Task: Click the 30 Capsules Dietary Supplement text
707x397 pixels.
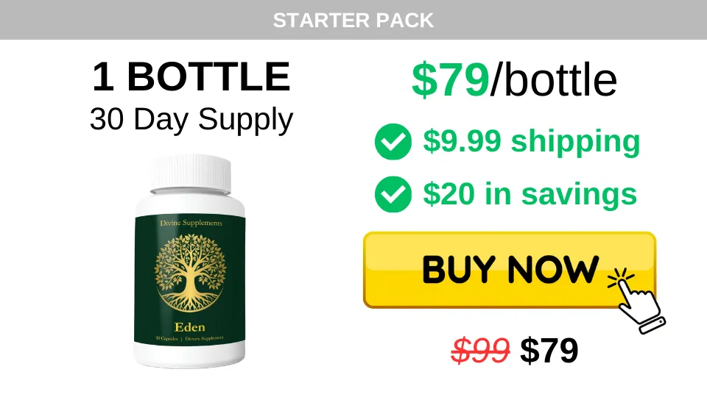Action: (189, 338)
